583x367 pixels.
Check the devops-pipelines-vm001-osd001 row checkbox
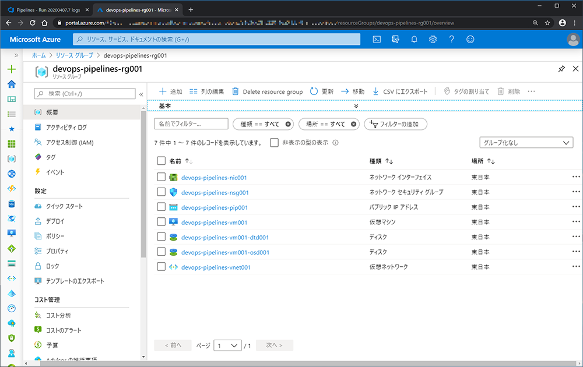pos(161,252)
